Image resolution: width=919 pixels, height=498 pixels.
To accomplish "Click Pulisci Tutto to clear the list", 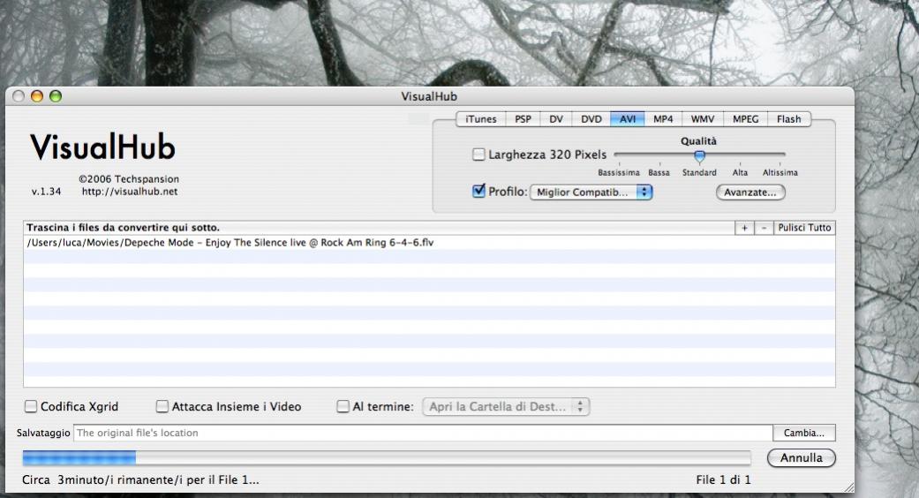I will pyautogui.click(x=804, y=228).
